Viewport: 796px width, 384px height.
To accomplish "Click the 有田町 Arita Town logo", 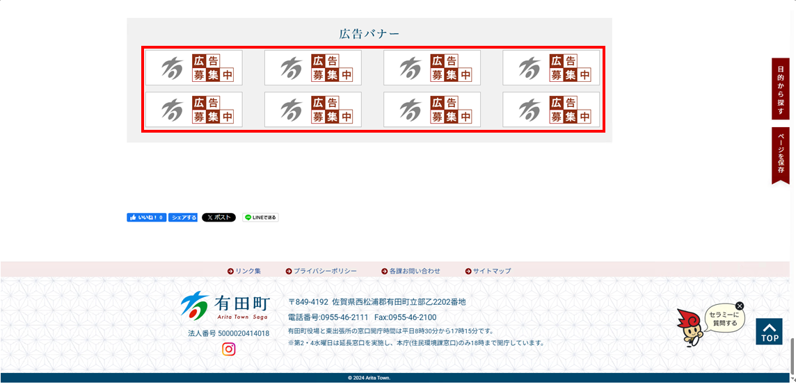I will (225, 306).
